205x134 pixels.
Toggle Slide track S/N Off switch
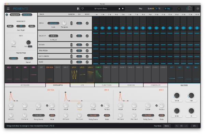(x=79, y=62)
